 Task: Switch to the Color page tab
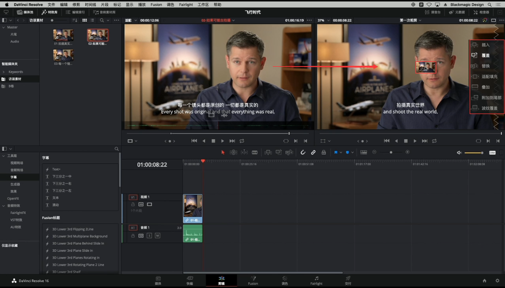pos(285,280)
